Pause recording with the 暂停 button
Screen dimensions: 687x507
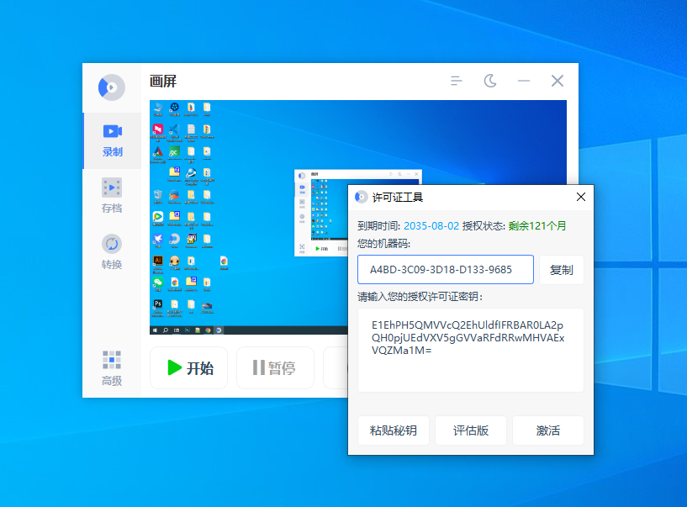click(x=274, y=368)
